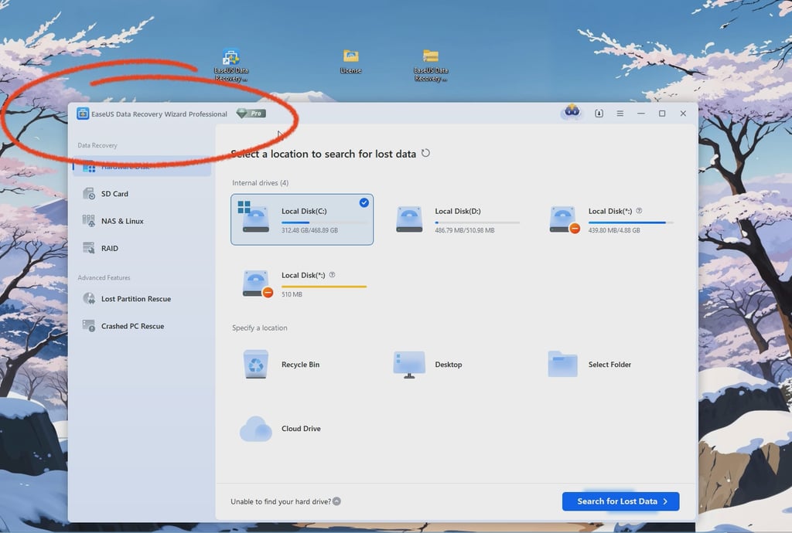
Task: Click the NAS & Linux server icon
Action: coord(88,221)
